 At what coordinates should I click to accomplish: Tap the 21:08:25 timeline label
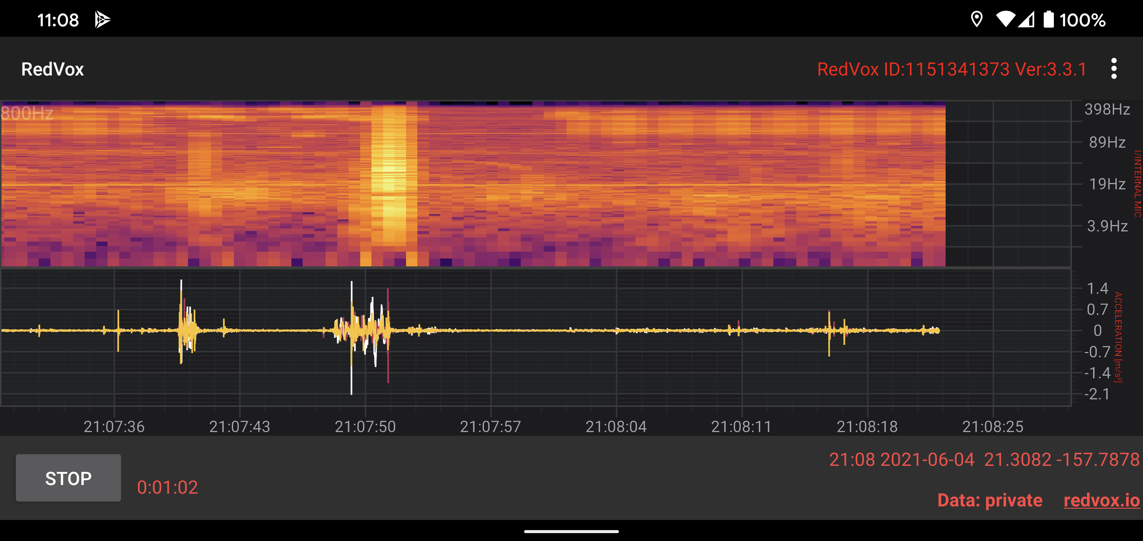[993, 426]
